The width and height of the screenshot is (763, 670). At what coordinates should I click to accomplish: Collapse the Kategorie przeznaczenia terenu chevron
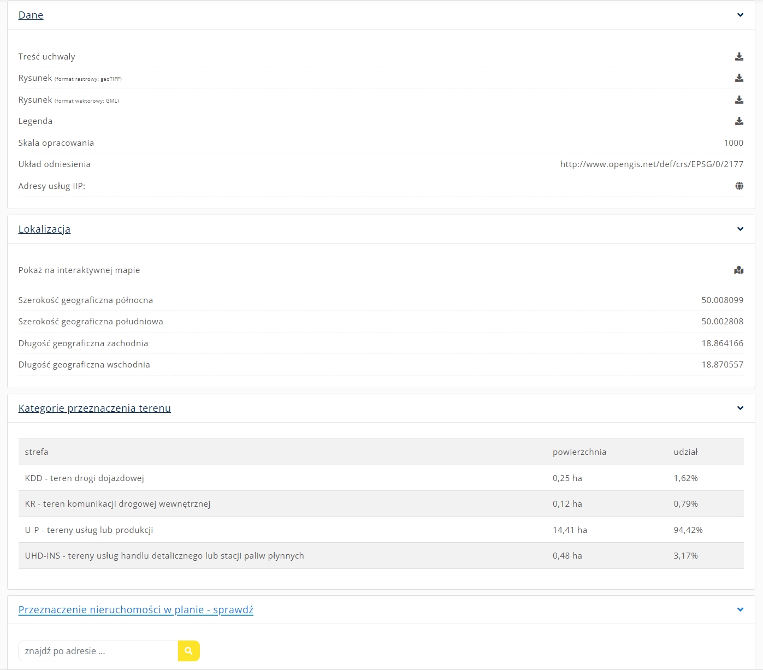[740, 408]
